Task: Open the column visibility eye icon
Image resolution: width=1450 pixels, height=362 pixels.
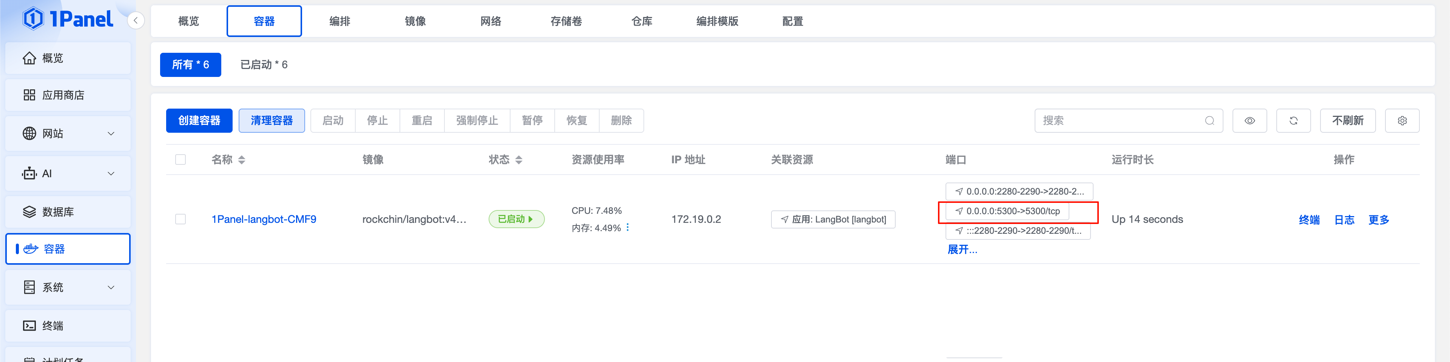Action: point(1249,120)
